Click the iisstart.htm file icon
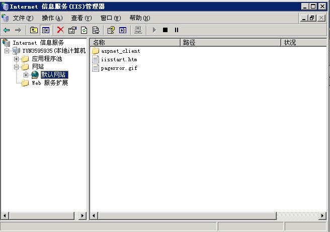The image size is (330, 232). tap(96, 59)
